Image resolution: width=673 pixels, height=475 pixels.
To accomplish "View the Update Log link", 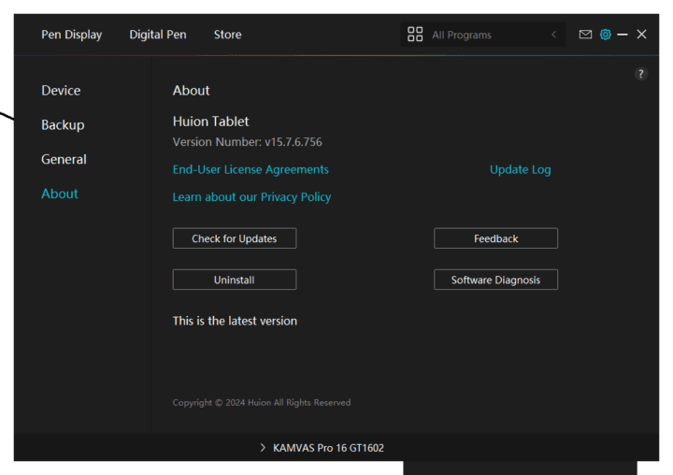I will coord(520,170).
